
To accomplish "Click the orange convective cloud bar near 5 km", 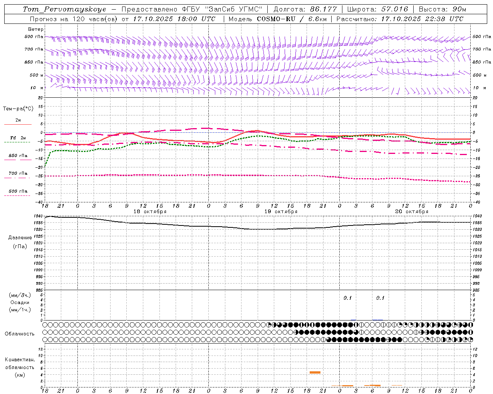I will 315,372.
